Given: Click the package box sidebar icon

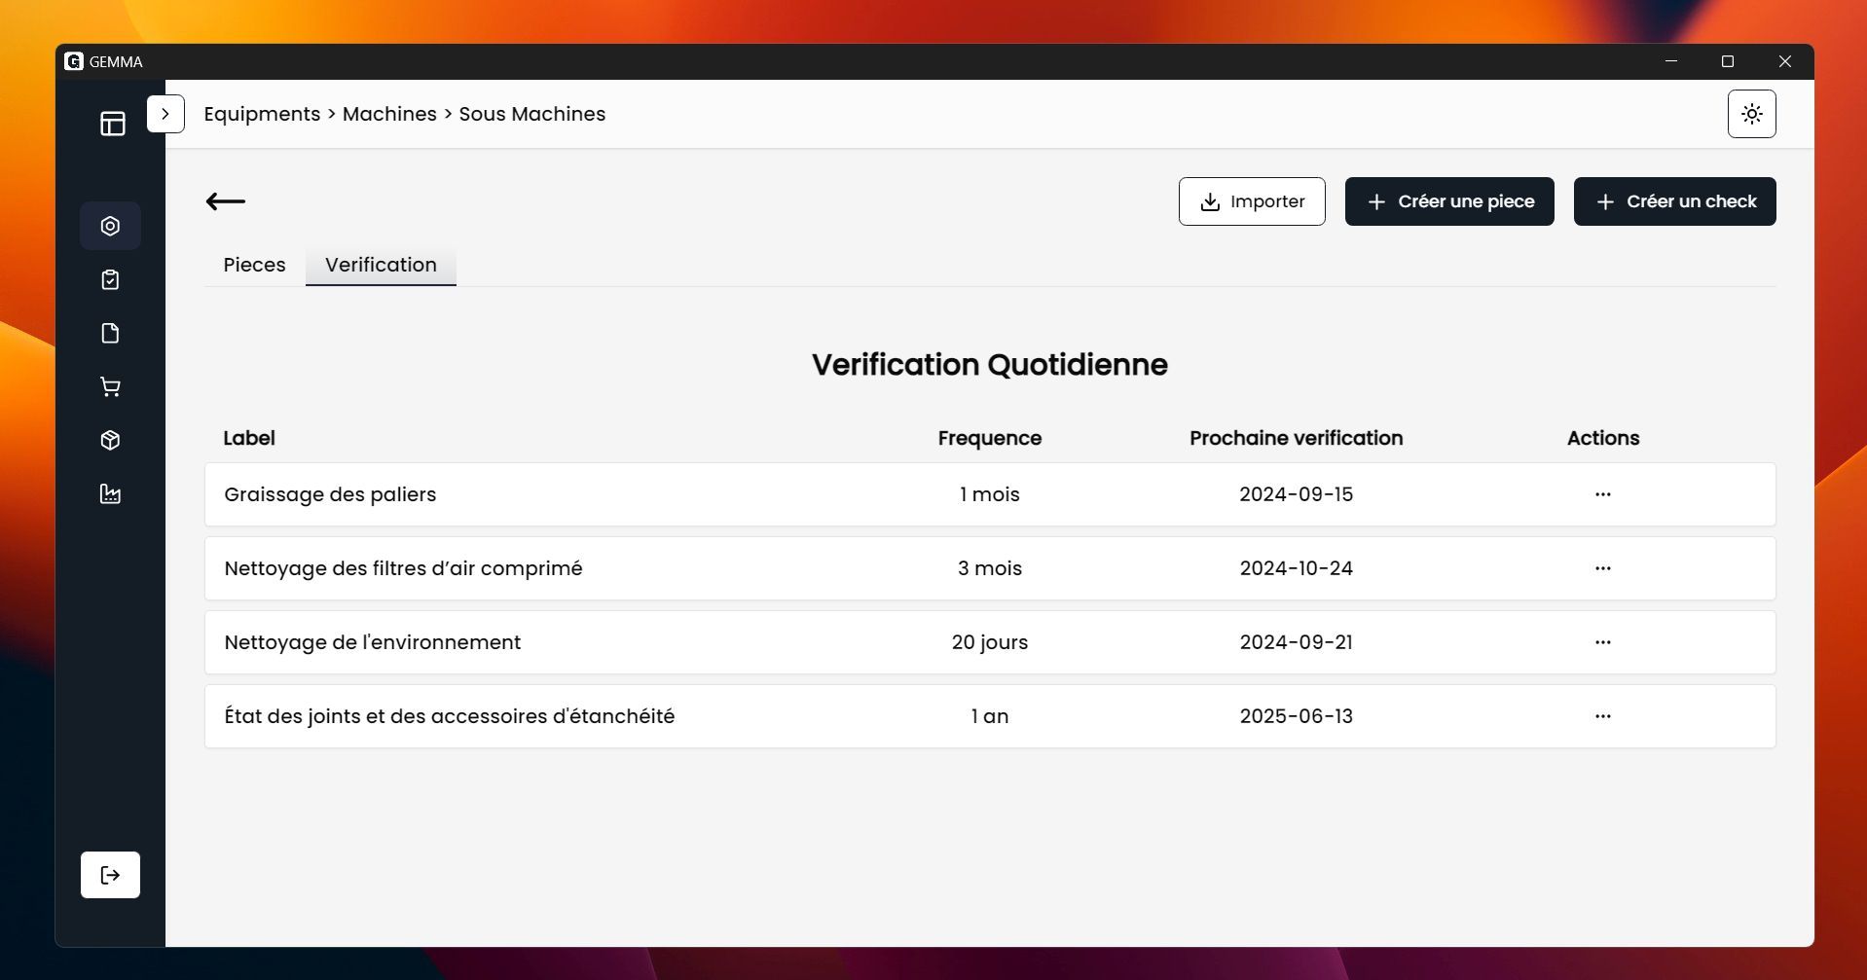Looking at the screenshot, I should (110, 441).
